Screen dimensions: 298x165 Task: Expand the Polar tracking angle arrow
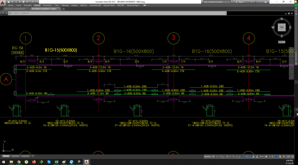pos(231,157)
